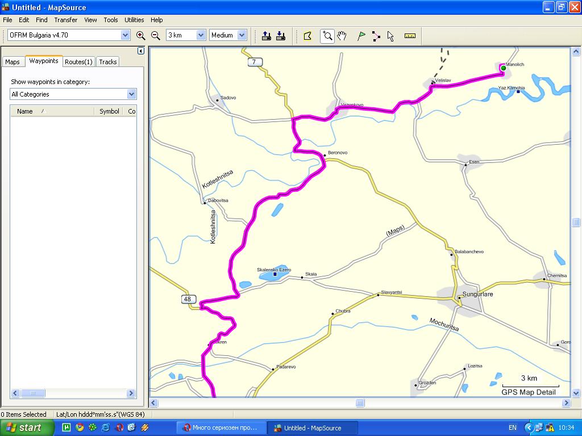Open the 3 km zoom scale dropdown
The width and height of the screenshot is (582, 436).
coord(201,35)
